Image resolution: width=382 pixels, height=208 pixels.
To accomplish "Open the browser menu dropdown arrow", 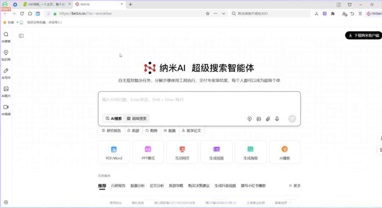I will [223, 13].
